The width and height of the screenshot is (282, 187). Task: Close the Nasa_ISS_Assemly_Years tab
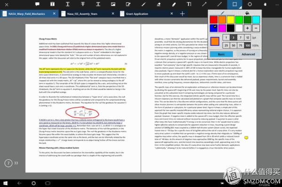pos(113,14)
